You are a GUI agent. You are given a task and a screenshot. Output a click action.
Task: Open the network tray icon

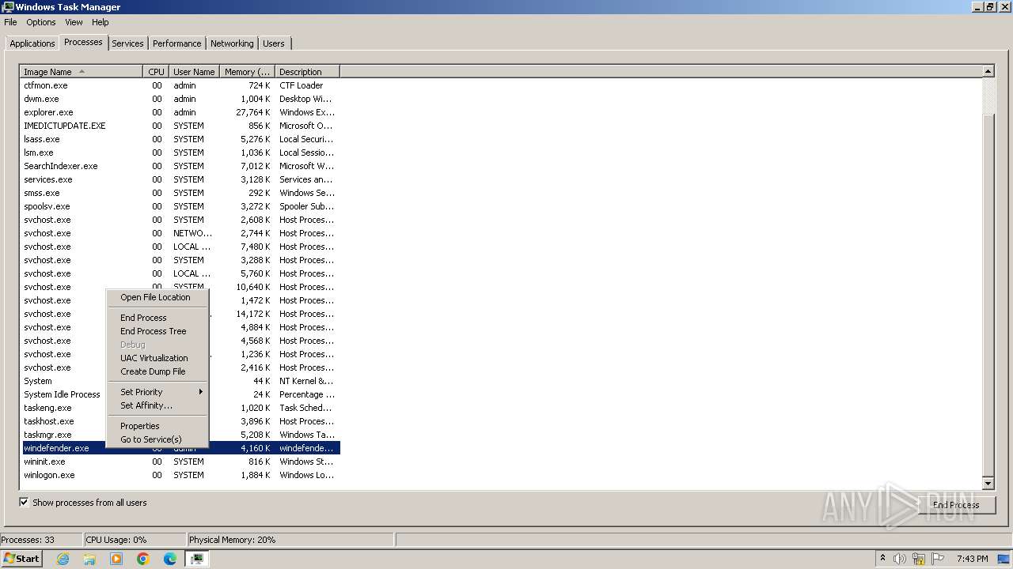(x=919, y=559)
